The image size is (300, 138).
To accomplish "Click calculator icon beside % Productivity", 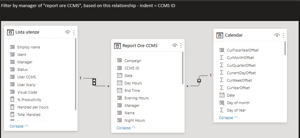I will point(12,99).
